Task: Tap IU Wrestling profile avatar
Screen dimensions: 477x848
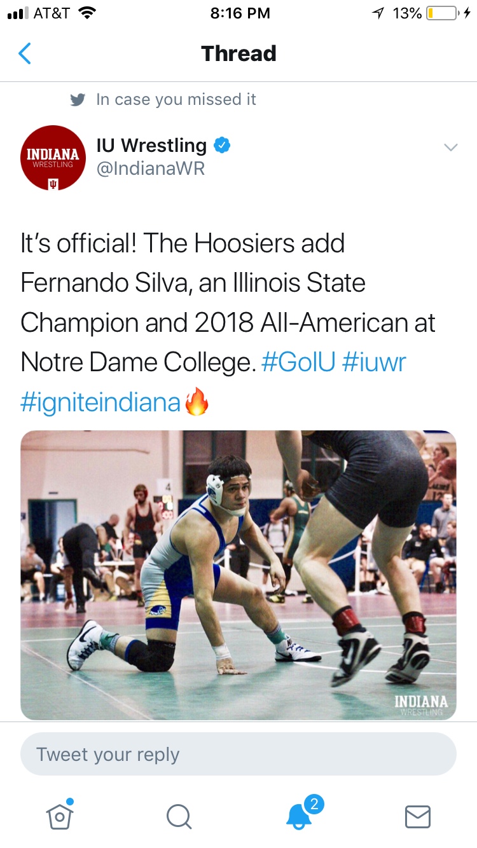Action: (53, 158)
